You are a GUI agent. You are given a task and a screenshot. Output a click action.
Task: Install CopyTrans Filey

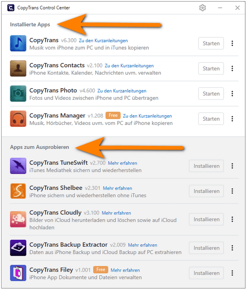point(206,273)
